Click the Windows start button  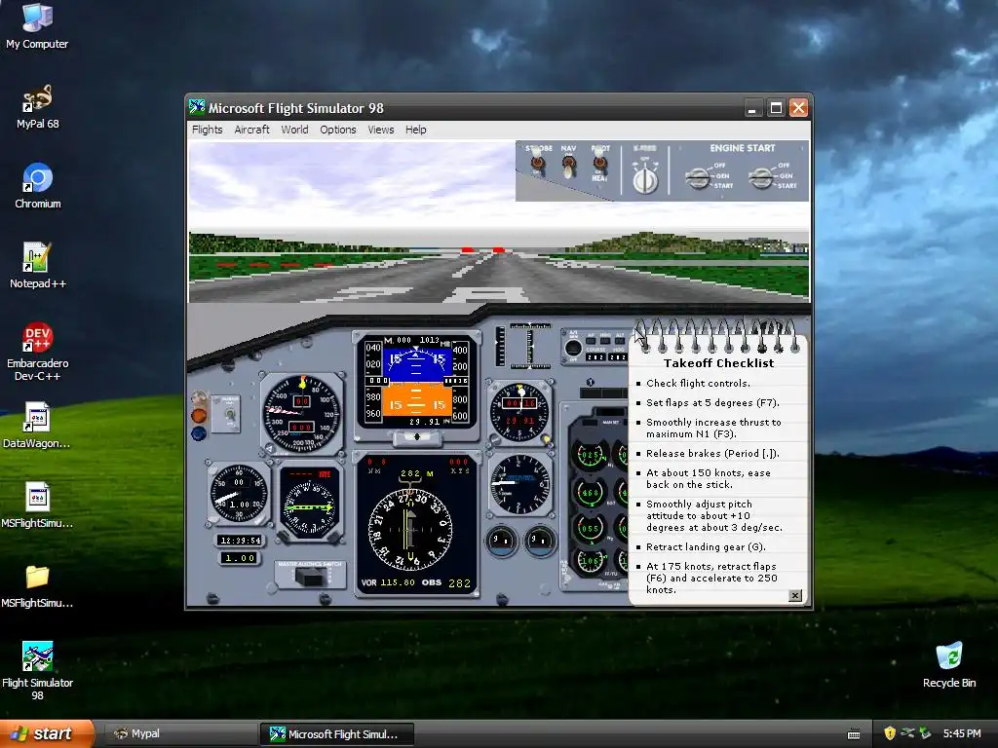[47, 734]
